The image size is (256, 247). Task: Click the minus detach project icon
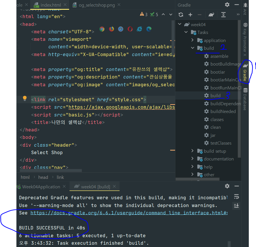(200, 15)
